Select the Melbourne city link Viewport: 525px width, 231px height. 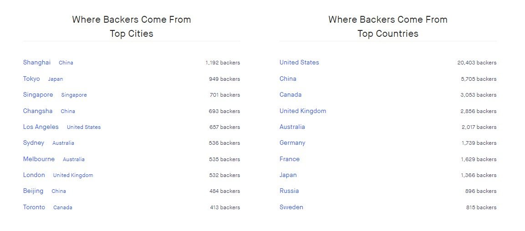(x=39, y=159)
